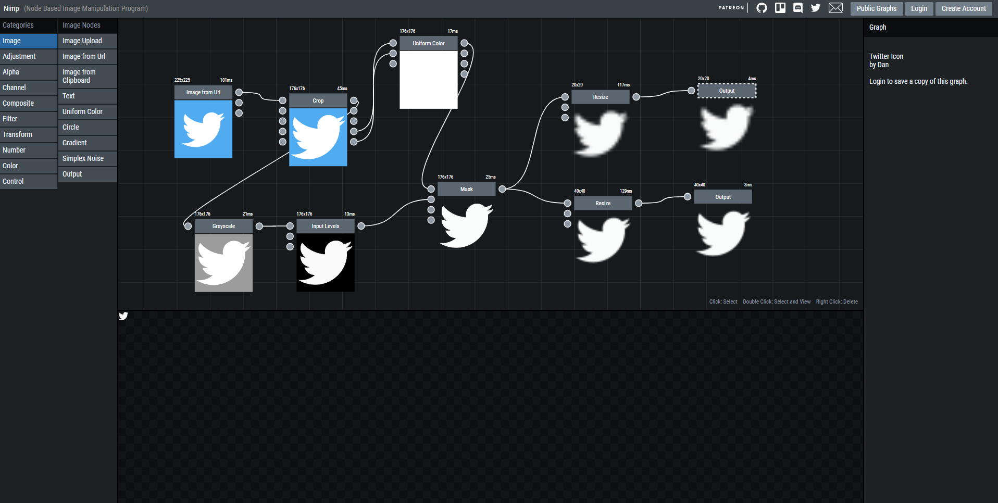This screenshot has width=998, height=503.
Task: Select the Control category
Action: 29,181
